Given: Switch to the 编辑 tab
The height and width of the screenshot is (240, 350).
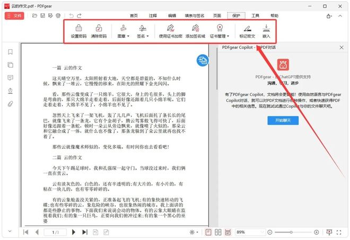Looking at the screenshot, I should pyautogui.click(x=172, y=15).
